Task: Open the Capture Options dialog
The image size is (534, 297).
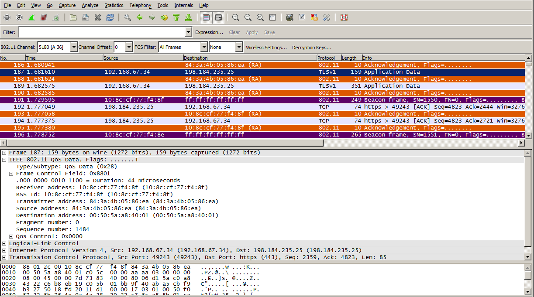Action: pos(19,17)
